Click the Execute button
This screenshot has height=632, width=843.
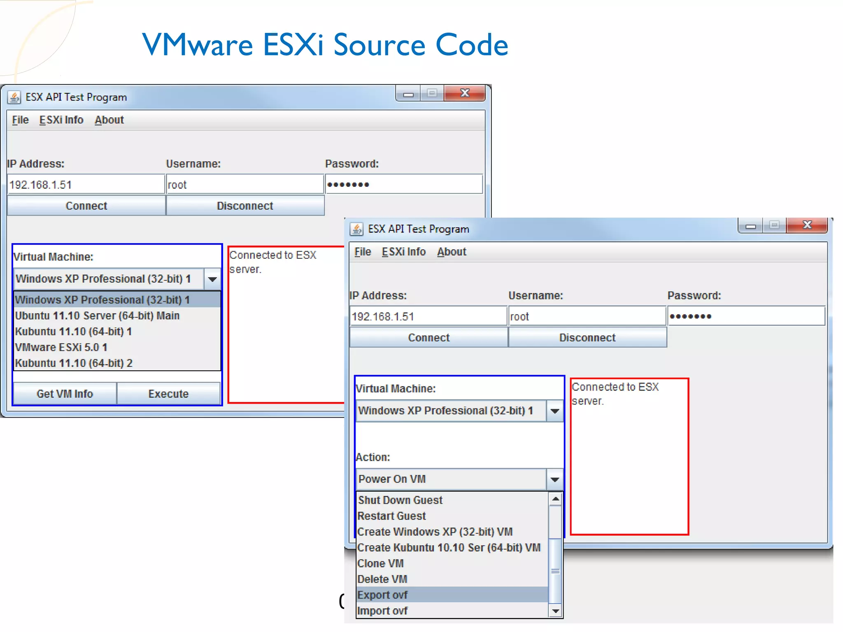[169, 393]
